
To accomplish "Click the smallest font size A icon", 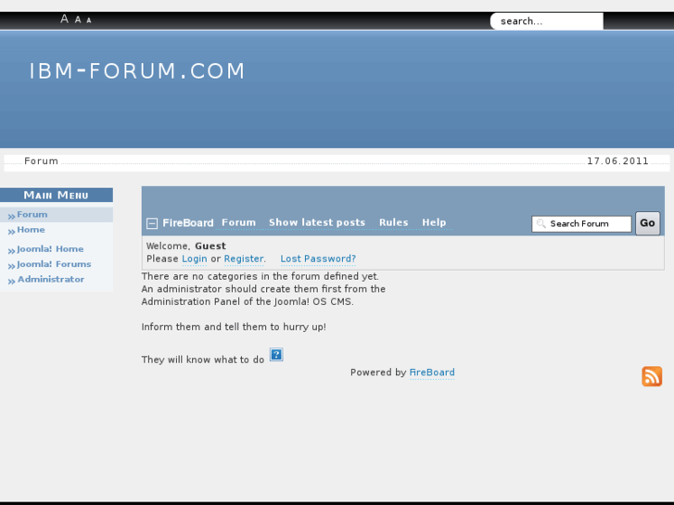I will point(89,20).
